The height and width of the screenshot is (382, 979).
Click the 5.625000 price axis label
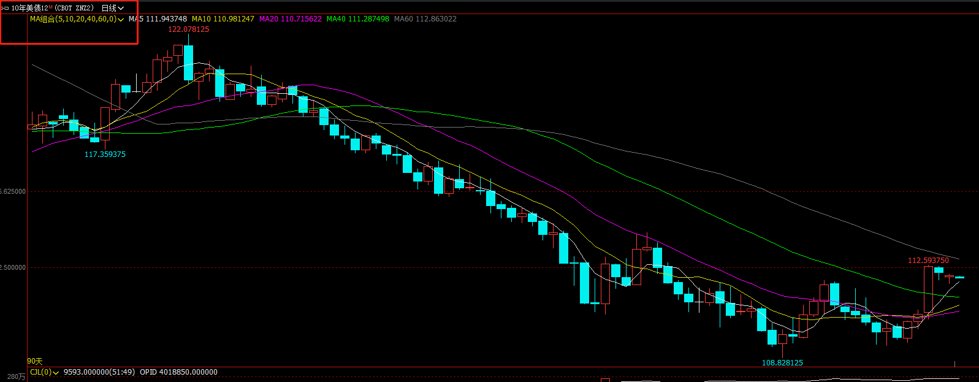[13, 192]
